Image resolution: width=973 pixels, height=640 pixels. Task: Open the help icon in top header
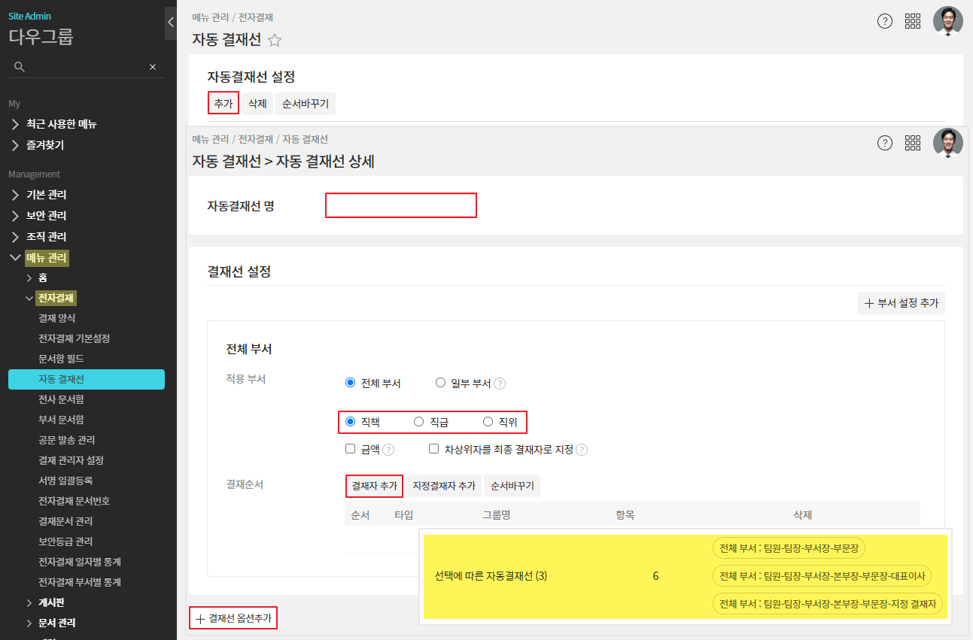click(885, 21)
